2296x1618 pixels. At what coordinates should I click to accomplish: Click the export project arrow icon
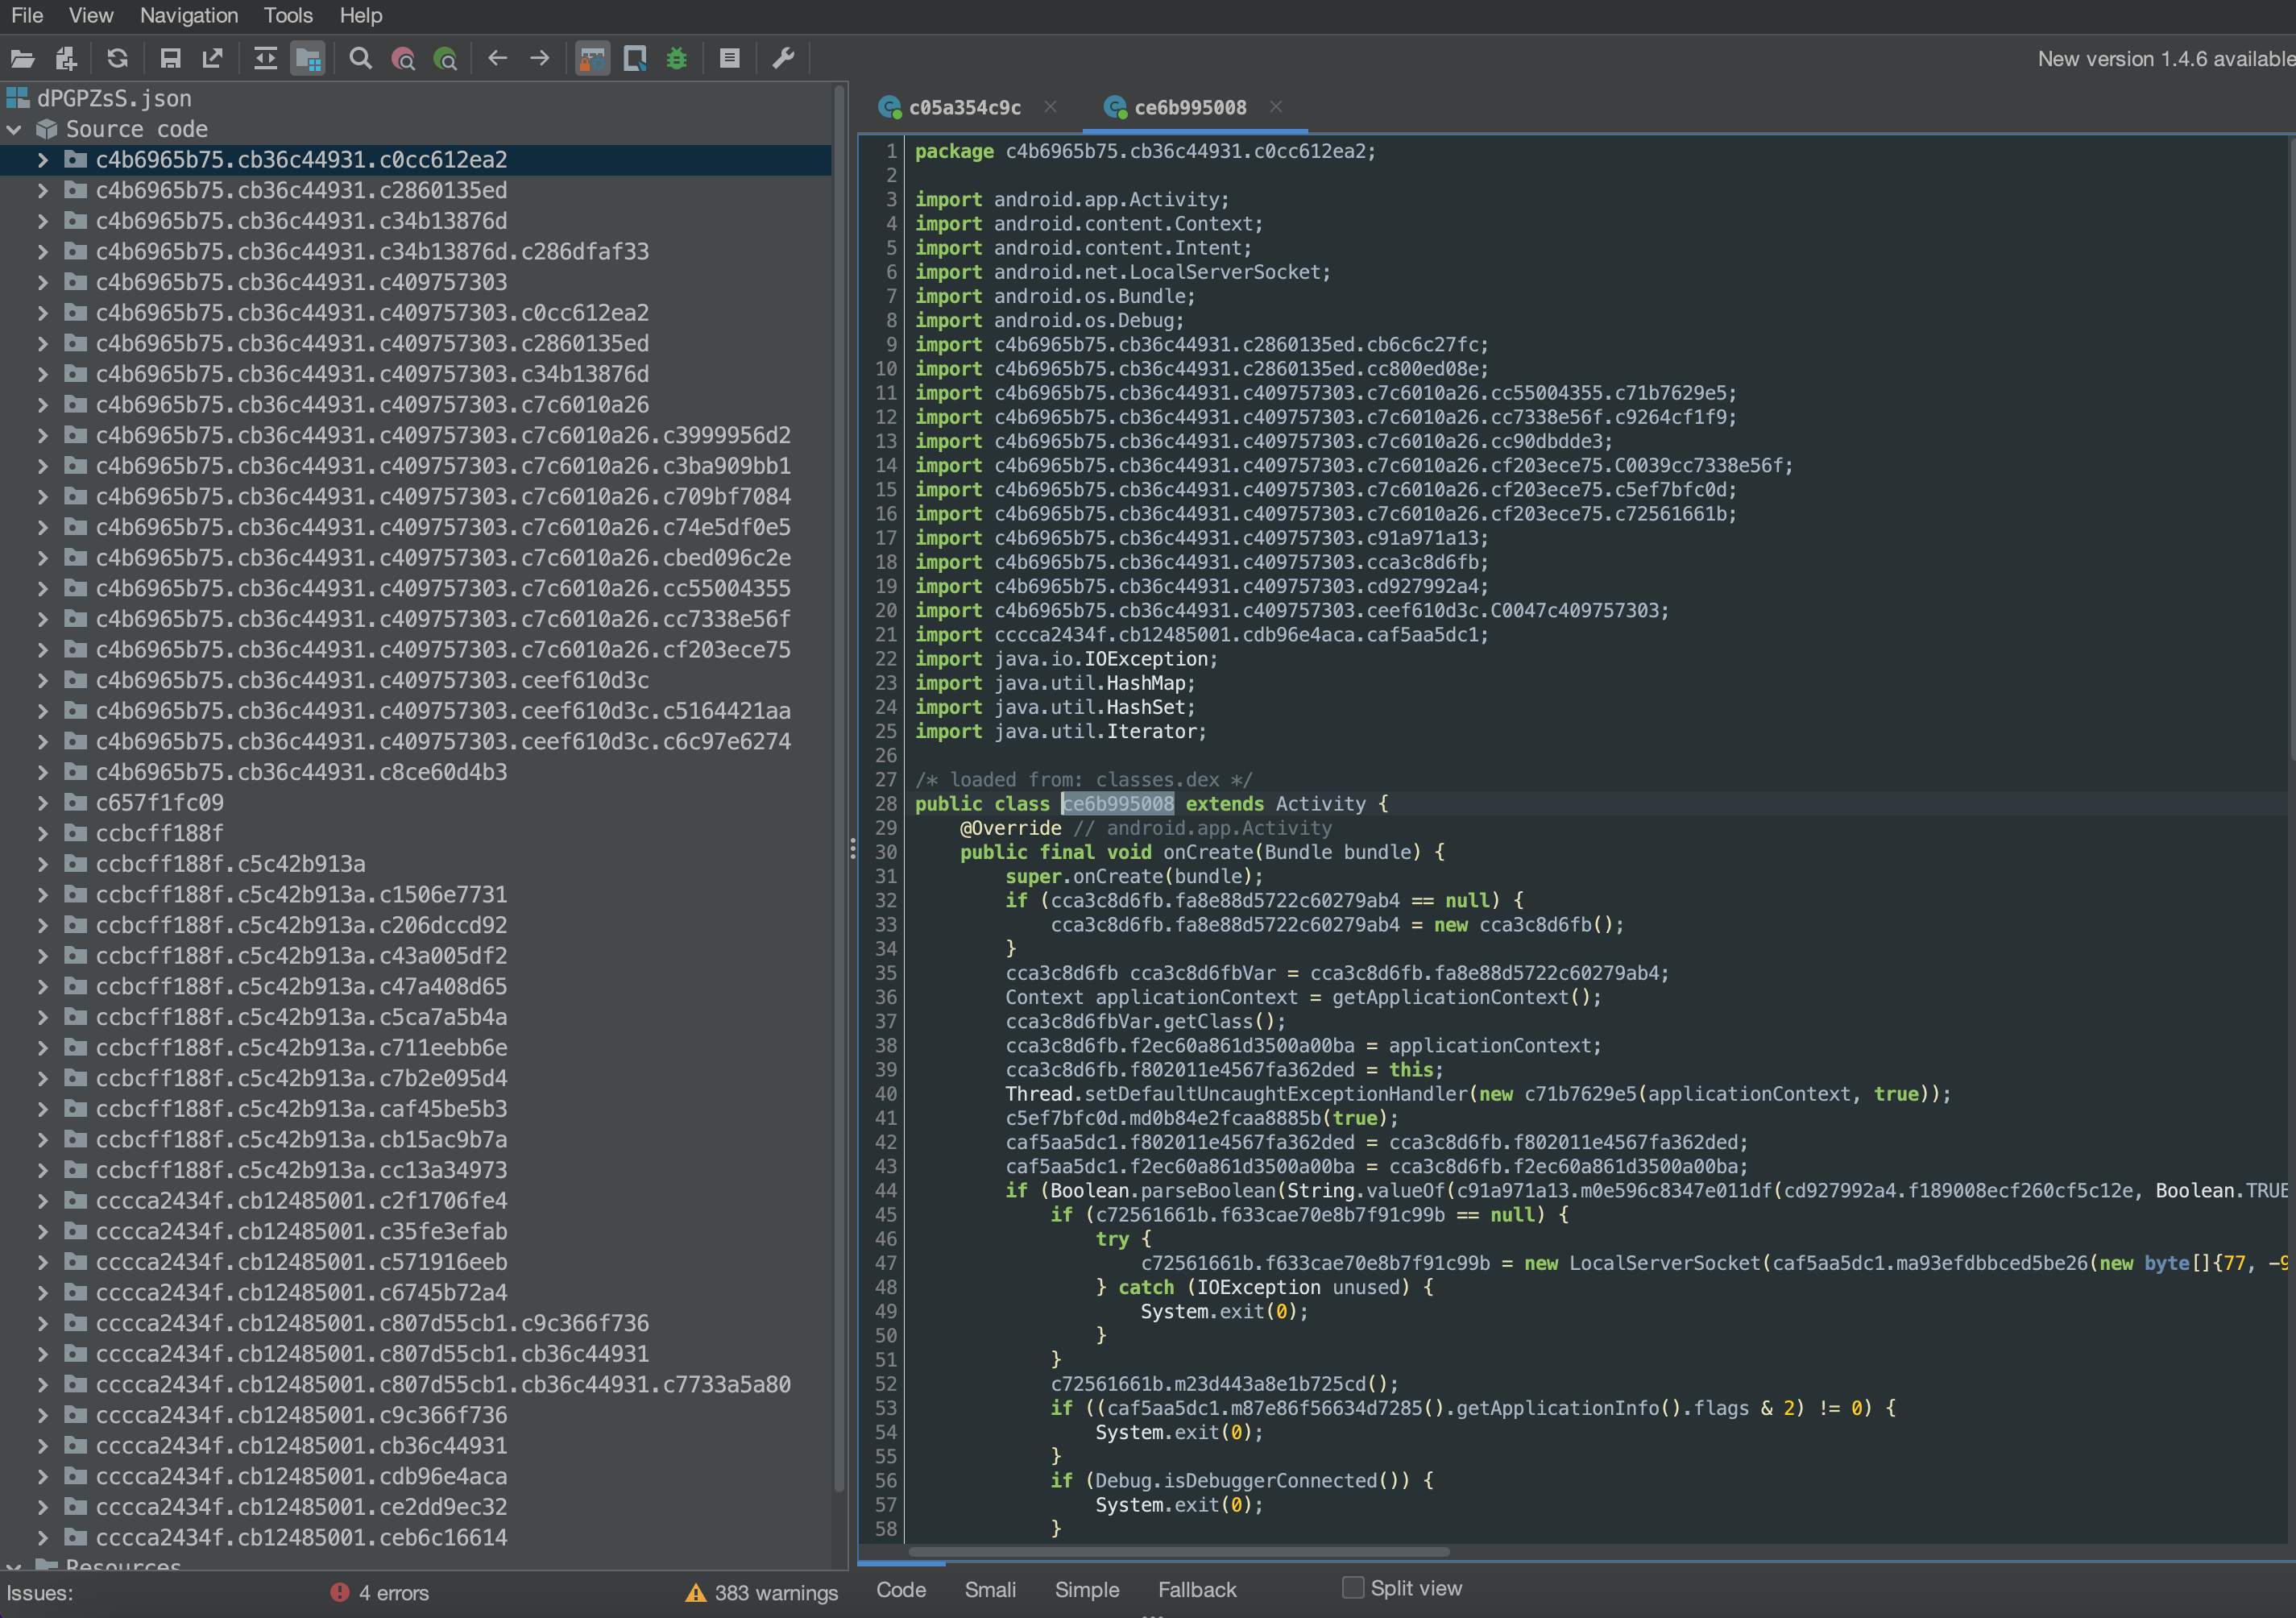[212, 59]
